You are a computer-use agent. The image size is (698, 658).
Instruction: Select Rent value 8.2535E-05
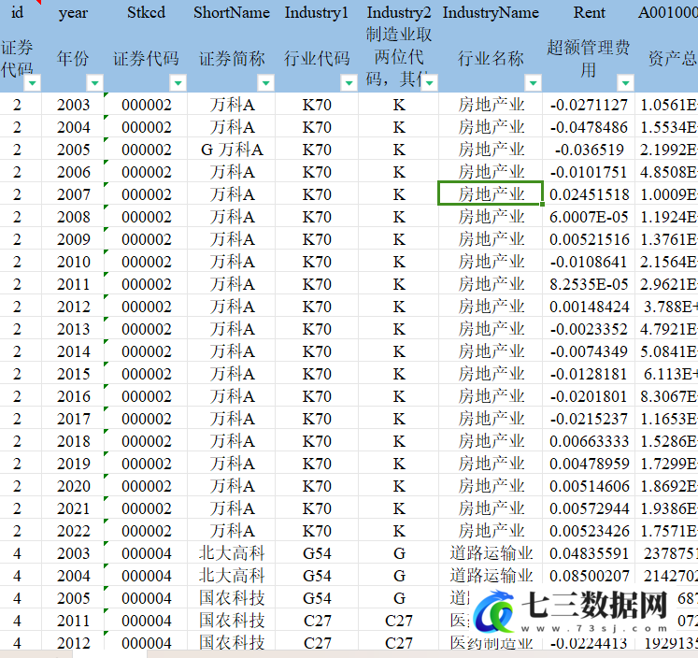click(x=589, y=284)
